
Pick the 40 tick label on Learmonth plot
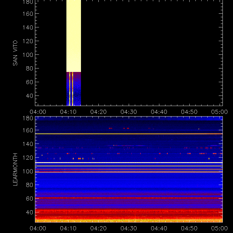click(30, 212)
